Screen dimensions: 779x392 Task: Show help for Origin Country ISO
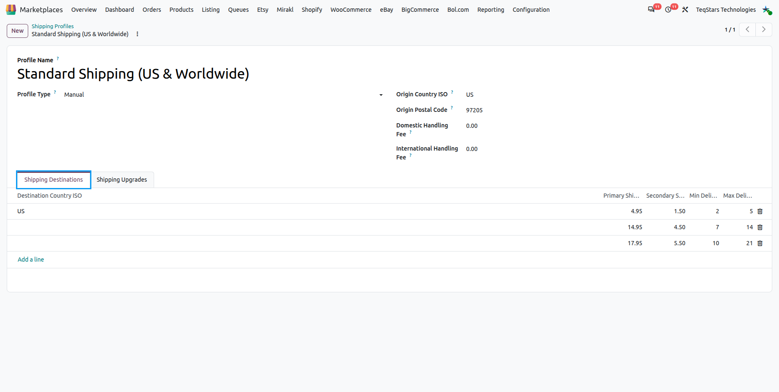point(452,92)
